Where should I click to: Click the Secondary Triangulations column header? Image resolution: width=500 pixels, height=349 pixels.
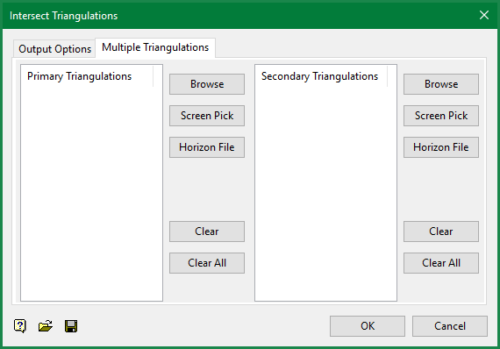321,76
